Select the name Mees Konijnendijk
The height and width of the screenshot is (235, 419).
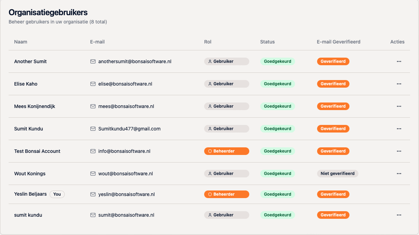tap(34, 106)
